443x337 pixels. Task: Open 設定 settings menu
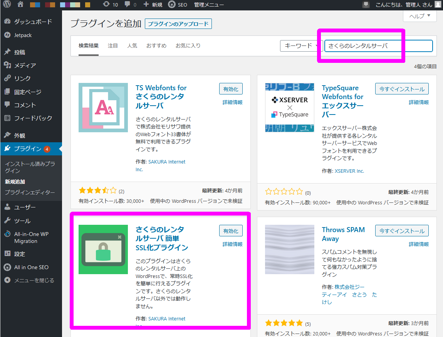pyautogui.click(x=31, y=254)
